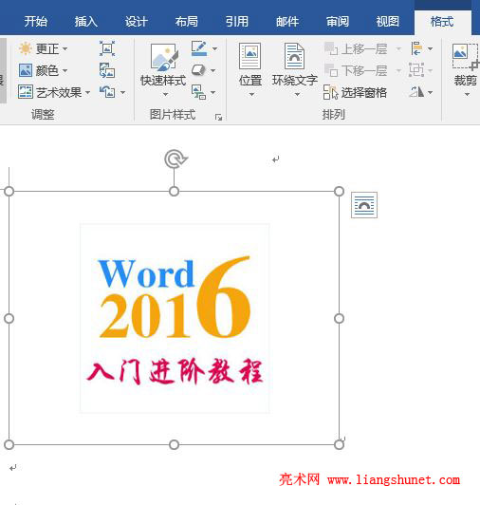The image size is (480, 505).
Task: Click the picture effects icon
Action: pos(198,70)
